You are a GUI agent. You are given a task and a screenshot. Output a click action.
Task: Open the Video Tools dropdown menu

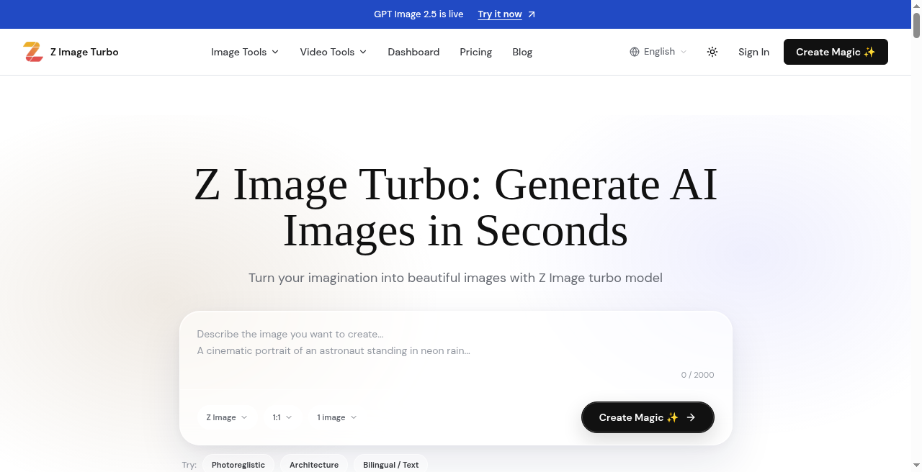334,52
